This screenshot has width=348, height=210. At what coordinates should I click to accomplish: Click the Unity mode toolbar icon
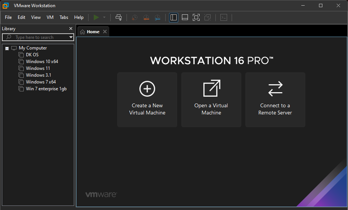(207, 17)
